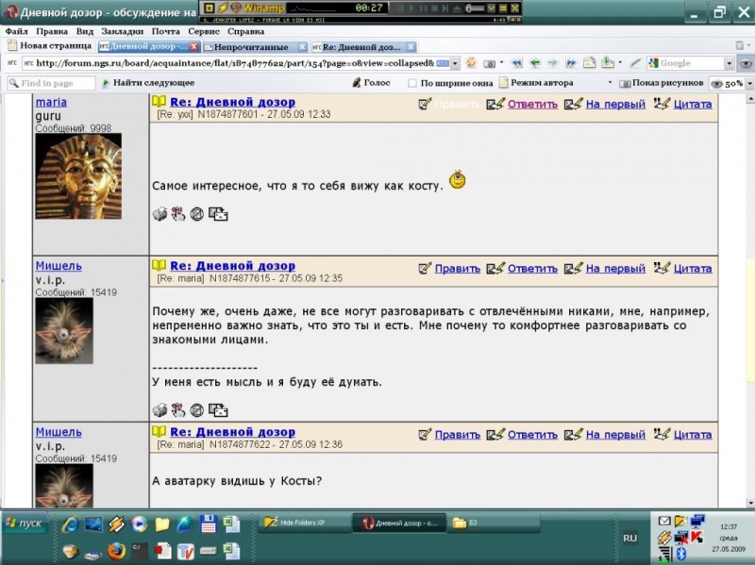The width and height of the screenshot is (755, 565).
Task: Click the Firefox icon in quick launch
Action: 115,550
